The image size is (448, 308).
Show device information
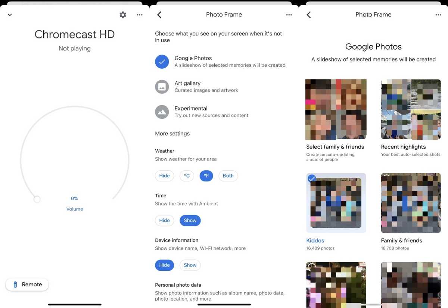click(190, 265)
